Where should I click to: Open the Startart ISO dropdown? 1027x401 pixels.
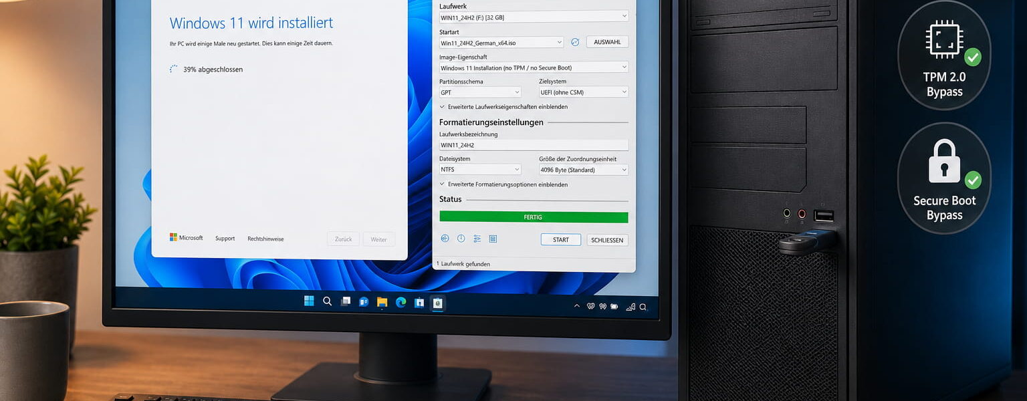pyautogui.click(x=501, y=42)
